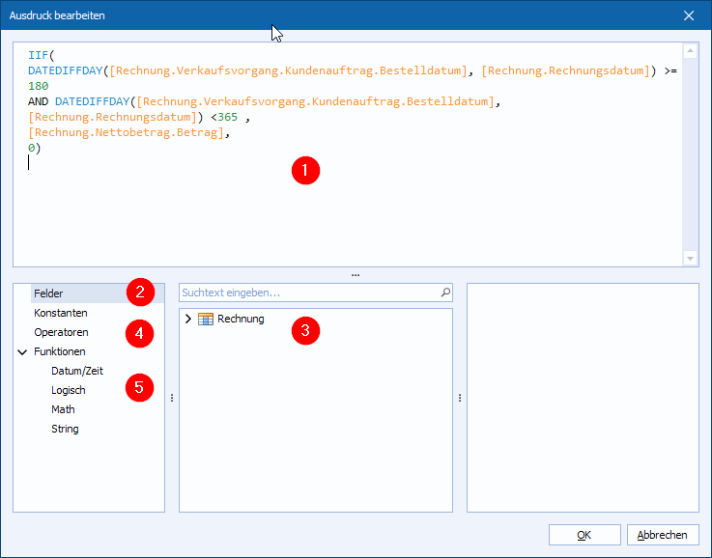712x558 pixels.
Task: Click the Rechnung item label in field list
Action: [x=241, y=320]
